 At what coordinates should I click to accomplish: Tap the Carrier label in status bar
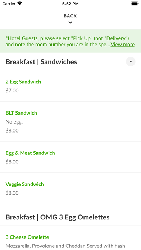[9, 4]
